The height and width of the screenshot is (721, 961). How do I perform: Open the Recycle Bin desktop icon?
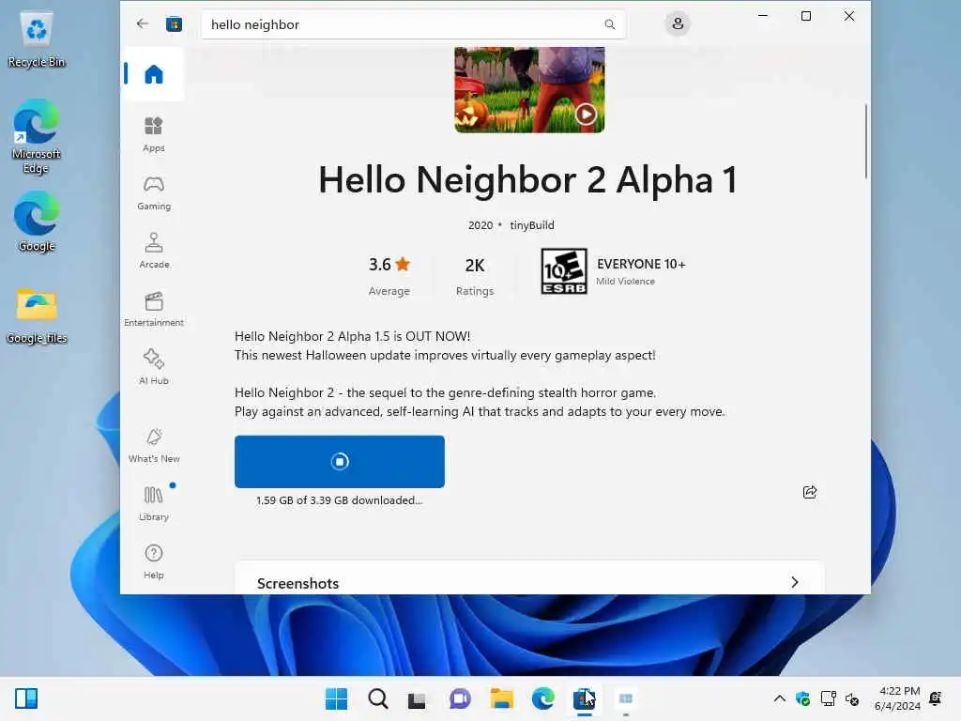pyautogui.click(x=37, y=39)
